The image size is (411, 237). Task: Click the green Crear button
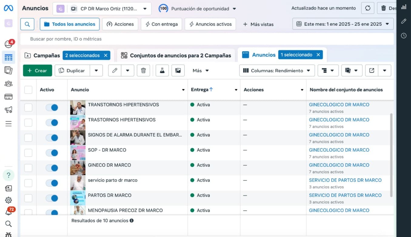pyautogui.click(x=38, y=71)
